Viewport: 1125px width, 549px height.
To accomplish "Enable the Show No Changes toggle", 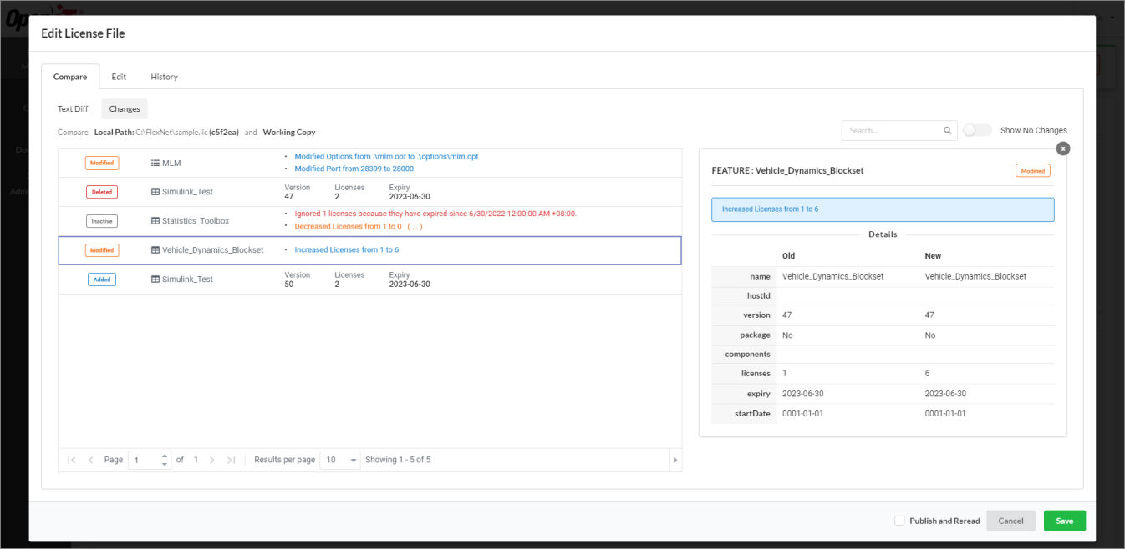I will point(977,130).
